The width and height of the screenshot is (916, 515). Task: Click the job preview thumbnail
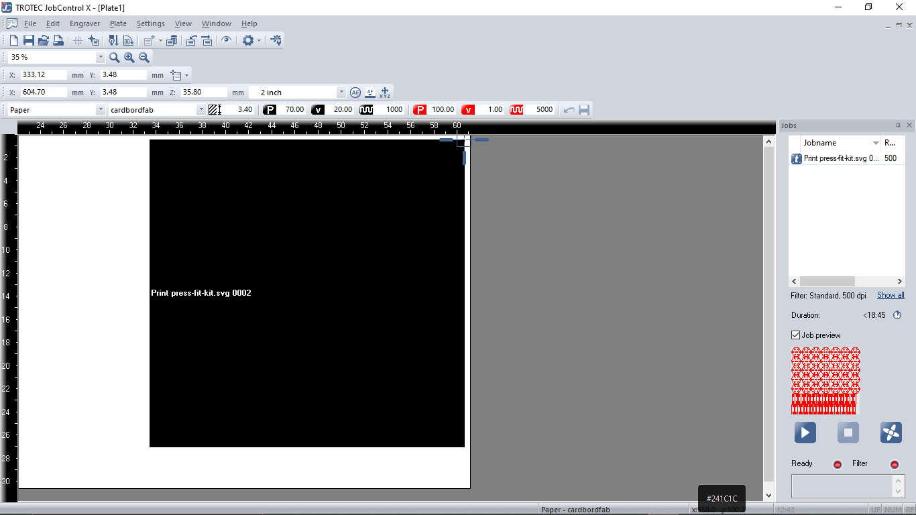[x=825, y=381]
